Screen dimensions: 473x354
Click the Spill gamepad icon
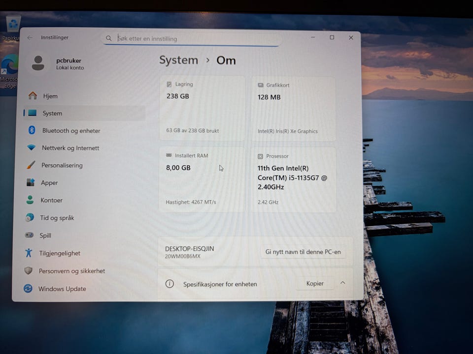(x=29, y=235)
